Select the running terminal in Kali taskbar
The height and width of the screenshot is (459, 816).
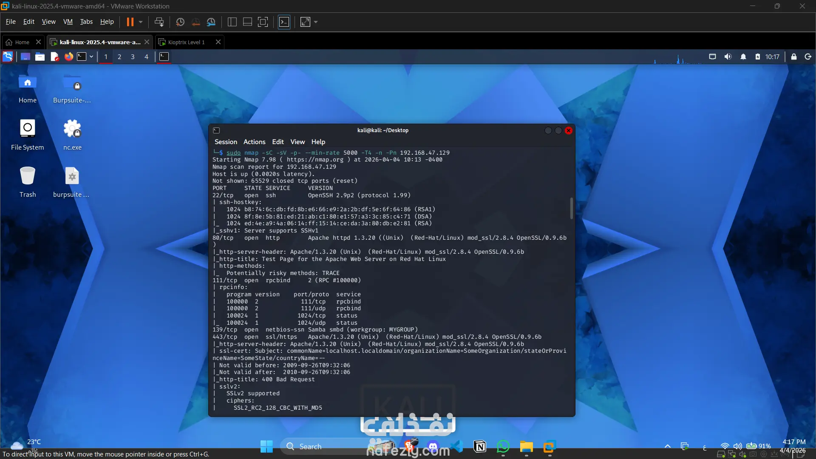pyautogui.click(x=164, y=57)
